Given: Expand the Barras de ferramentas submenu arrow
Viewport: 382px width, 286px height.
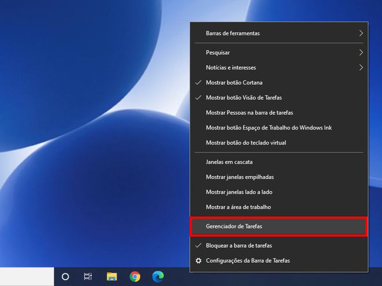Looking at the screenshot, I should tap(361, 34).
